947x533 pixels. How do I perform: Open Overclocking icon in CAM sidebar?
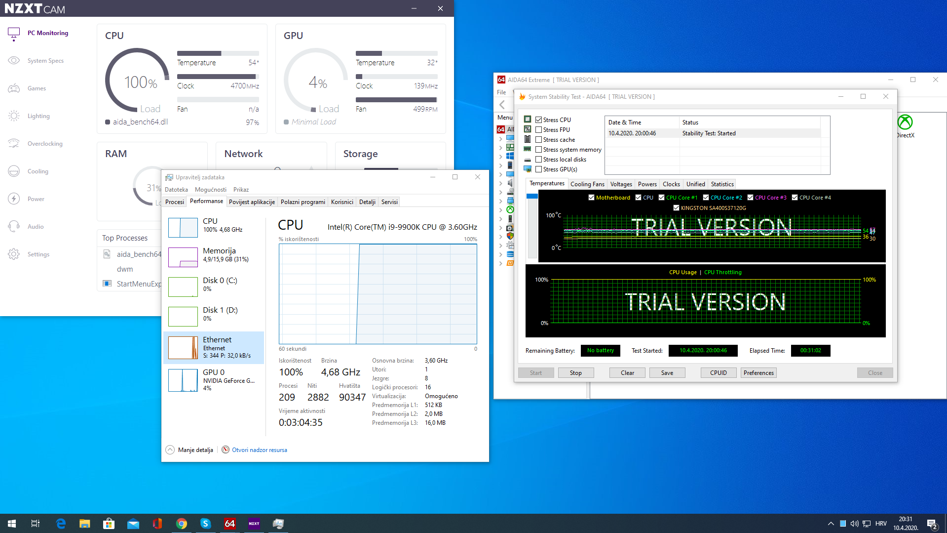[14, 144]
